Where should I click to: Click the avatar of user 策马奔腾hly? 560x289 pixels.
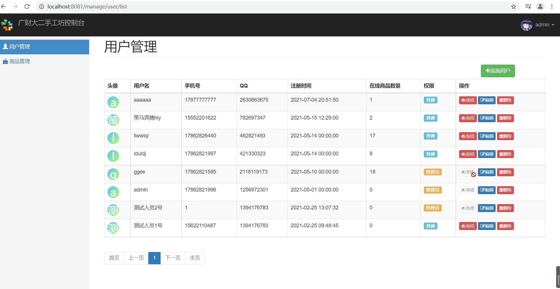pos(113,120)
